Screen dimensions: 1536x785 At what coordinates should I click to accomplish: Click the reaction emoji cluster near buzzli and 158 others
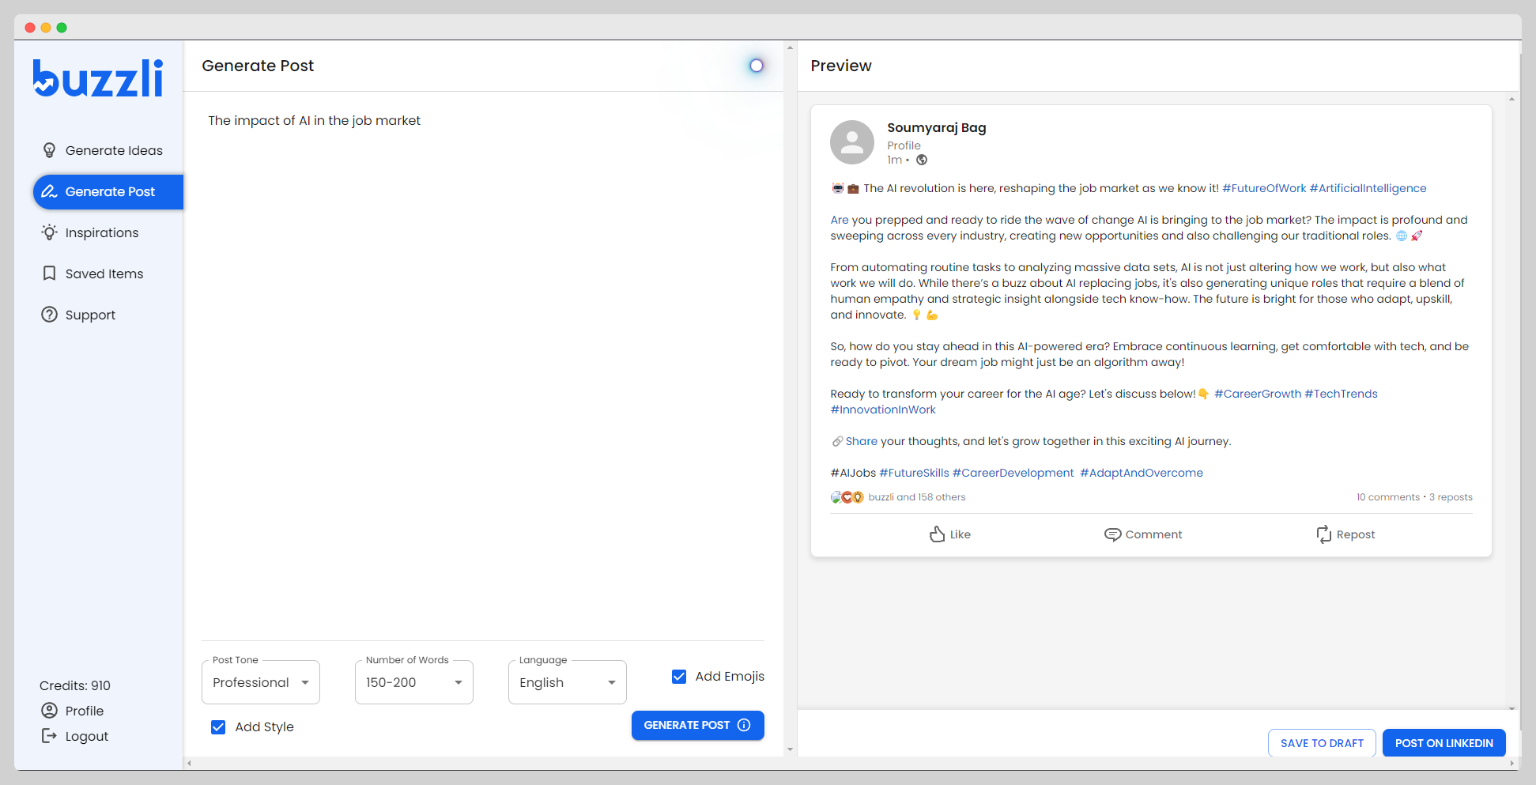(847, 497)
